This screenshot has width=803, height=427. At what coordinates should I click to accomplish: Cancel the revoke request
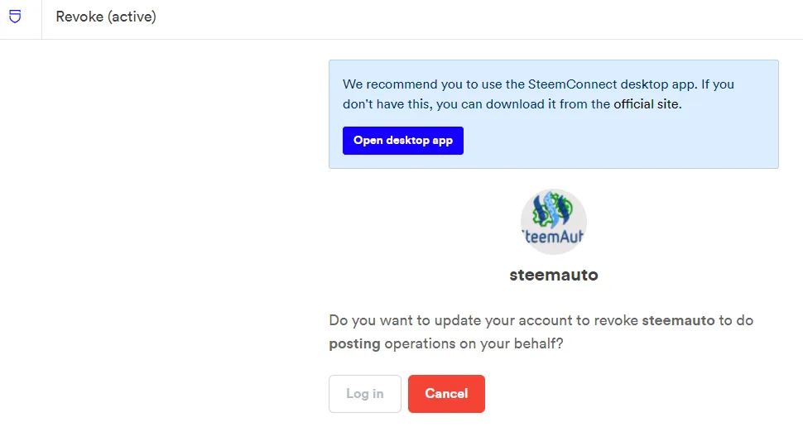(x=446, y=394)
